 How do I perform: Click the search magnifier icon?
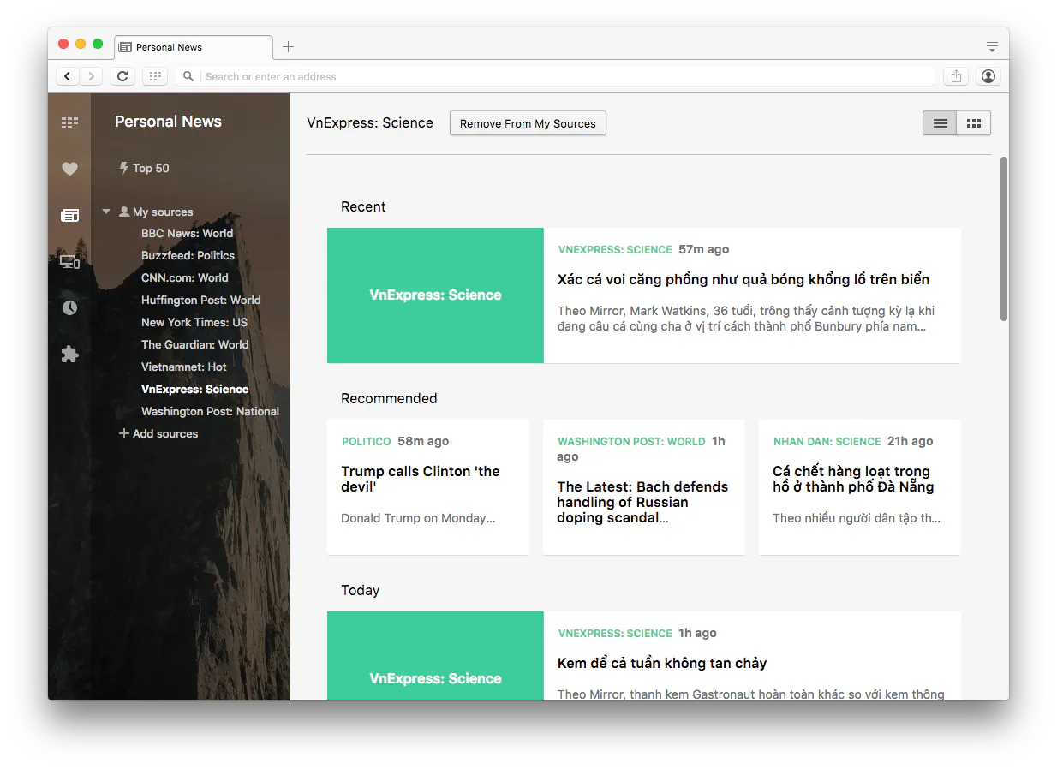pos(188,76)
